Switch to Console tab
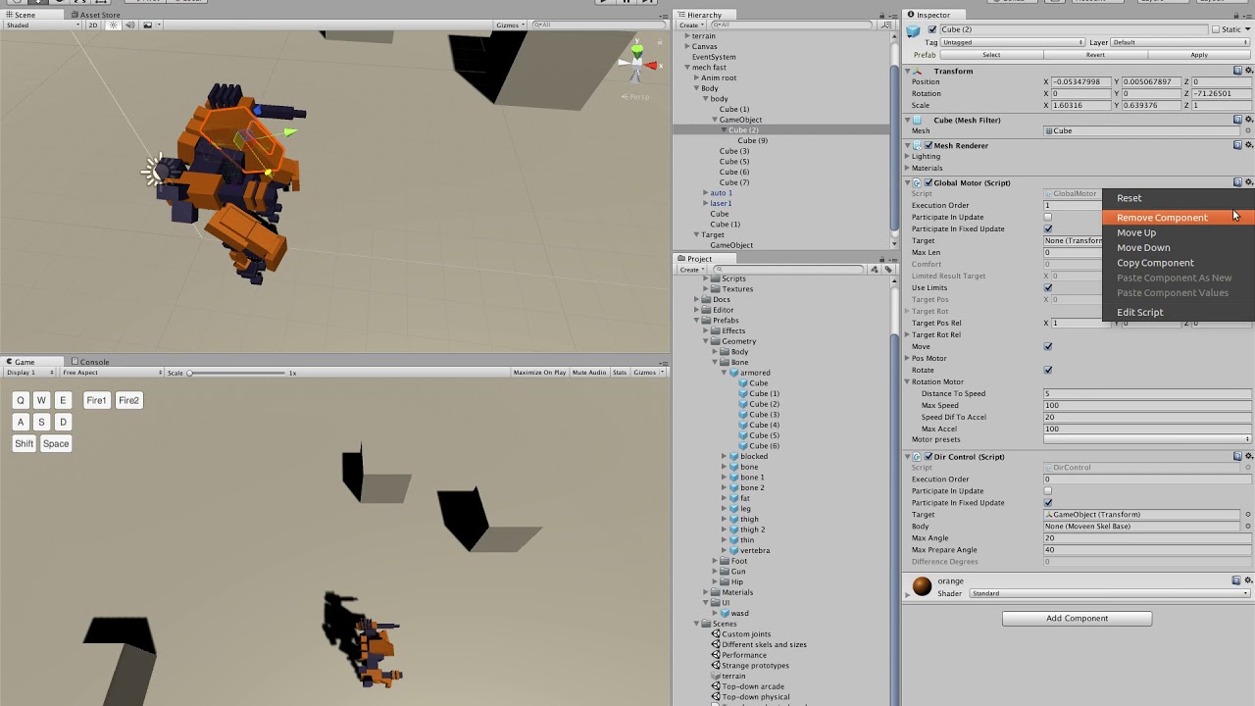 coord(90,362)
